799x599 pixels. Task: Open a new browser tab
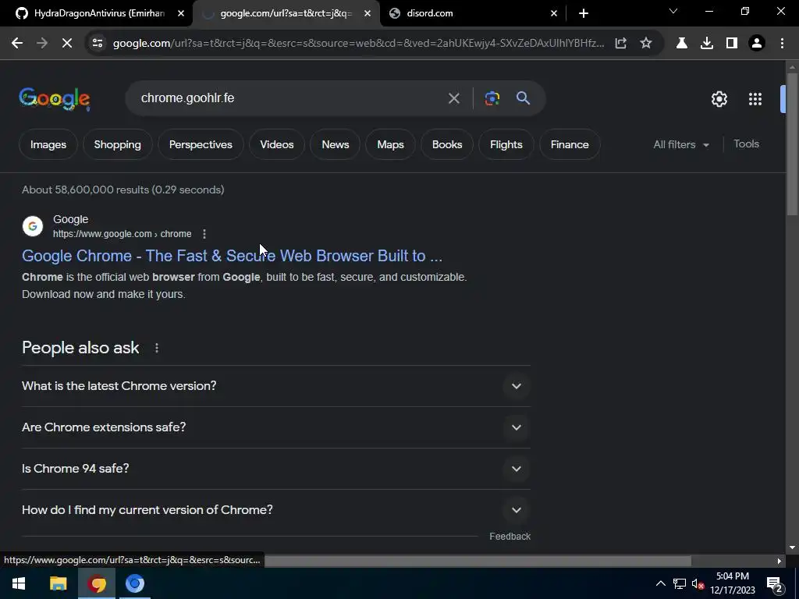click(x=584, y=13)
